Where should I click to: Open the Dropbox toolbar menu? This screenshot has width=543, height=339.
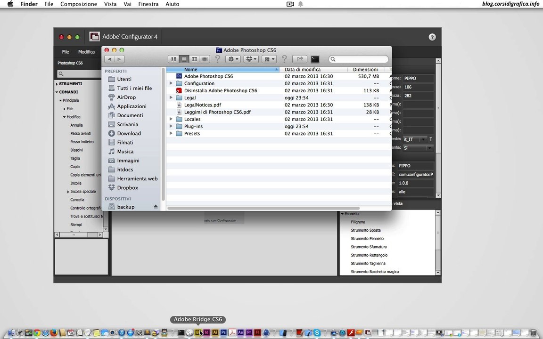tap(251, 59)
